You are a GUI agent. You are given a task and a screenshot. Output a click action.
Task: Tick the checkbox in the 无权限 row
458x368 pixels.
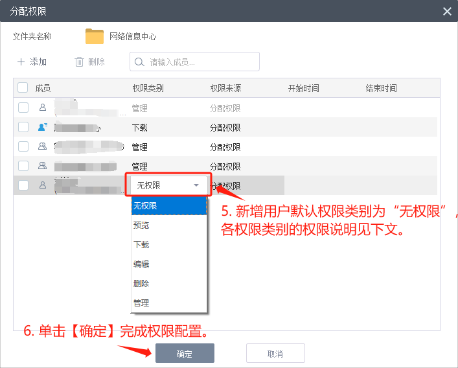tap(23, 185)
